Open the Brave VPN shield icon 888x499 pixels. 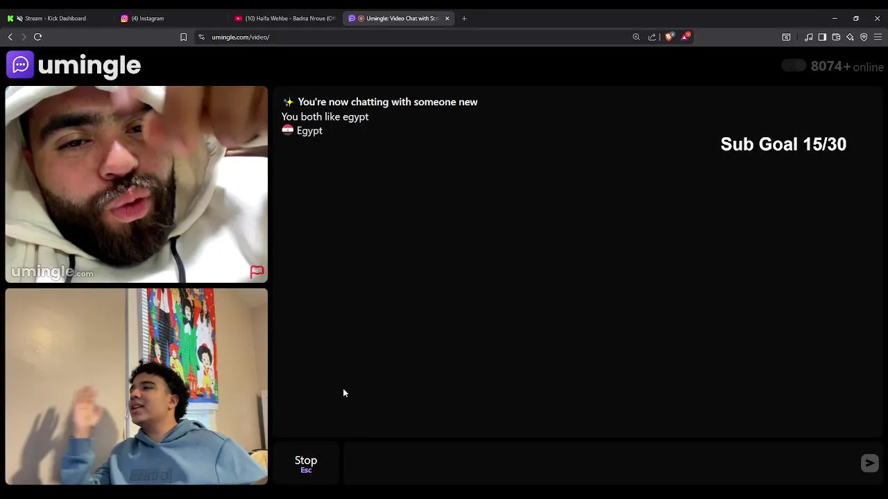pyautogui.click(x=864, y=37)
